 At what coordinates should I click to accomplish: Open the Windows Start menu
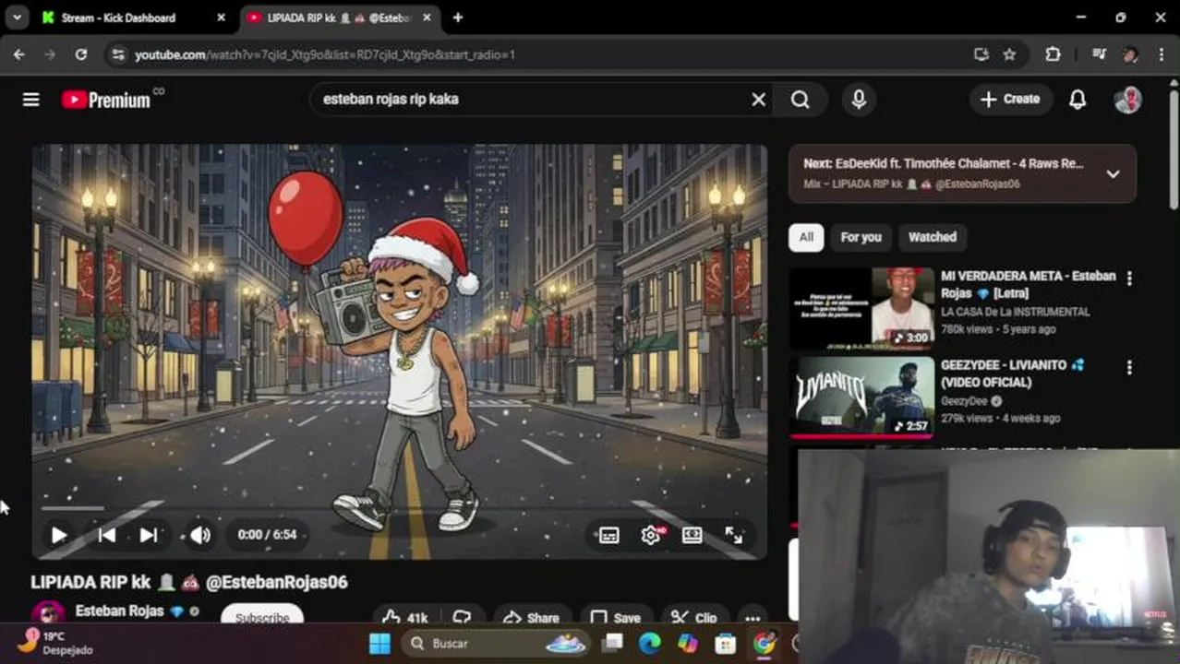[x=379, y=644]
